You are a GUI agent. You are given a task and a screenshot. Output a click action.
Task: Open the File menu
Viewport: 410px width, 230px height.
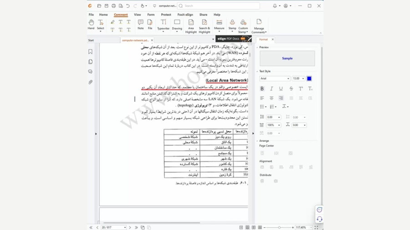point(91,15)
